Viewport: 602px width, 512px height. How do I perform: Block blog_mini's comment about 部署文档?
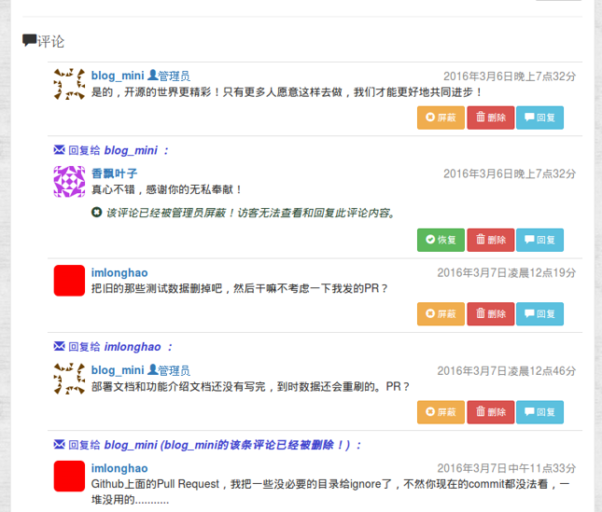[441, 412]
